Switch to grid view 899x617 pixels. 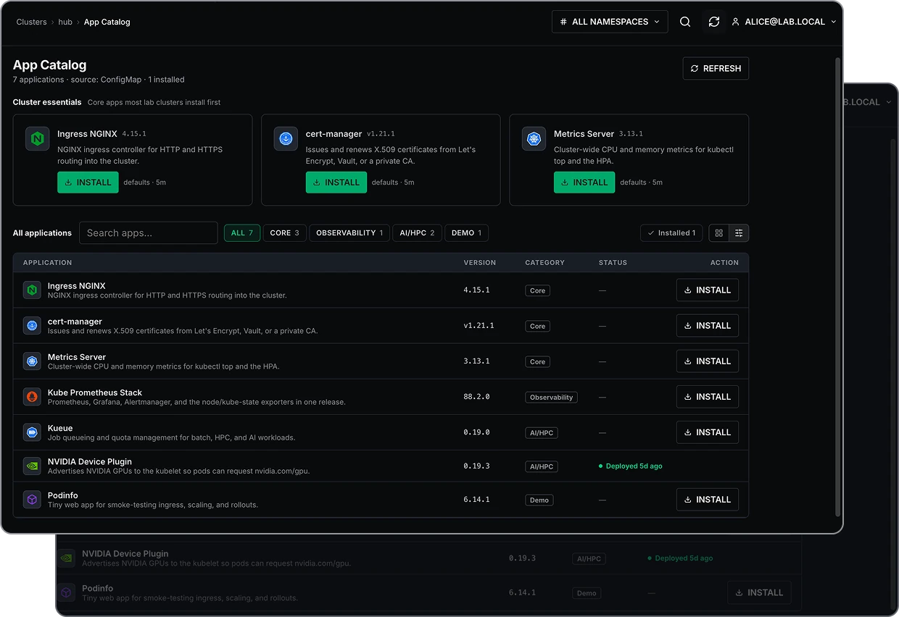718,232
